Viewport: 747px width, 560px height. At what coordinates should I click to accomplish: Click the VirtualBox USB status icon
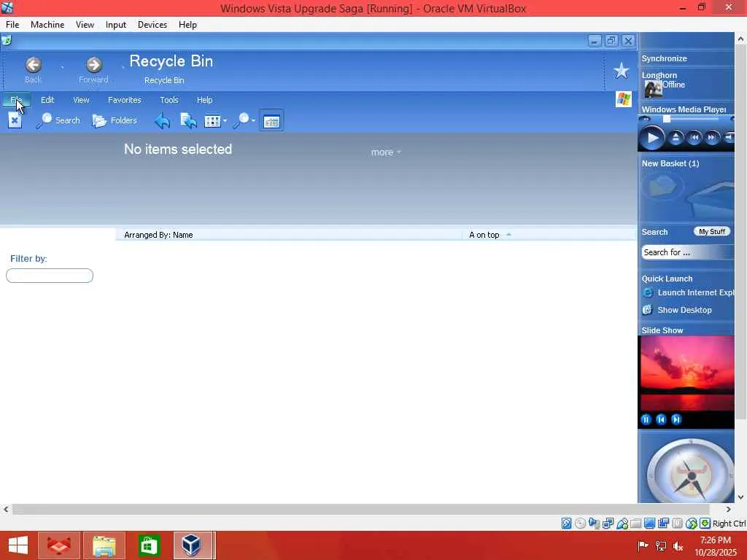[x=622, y=524]
